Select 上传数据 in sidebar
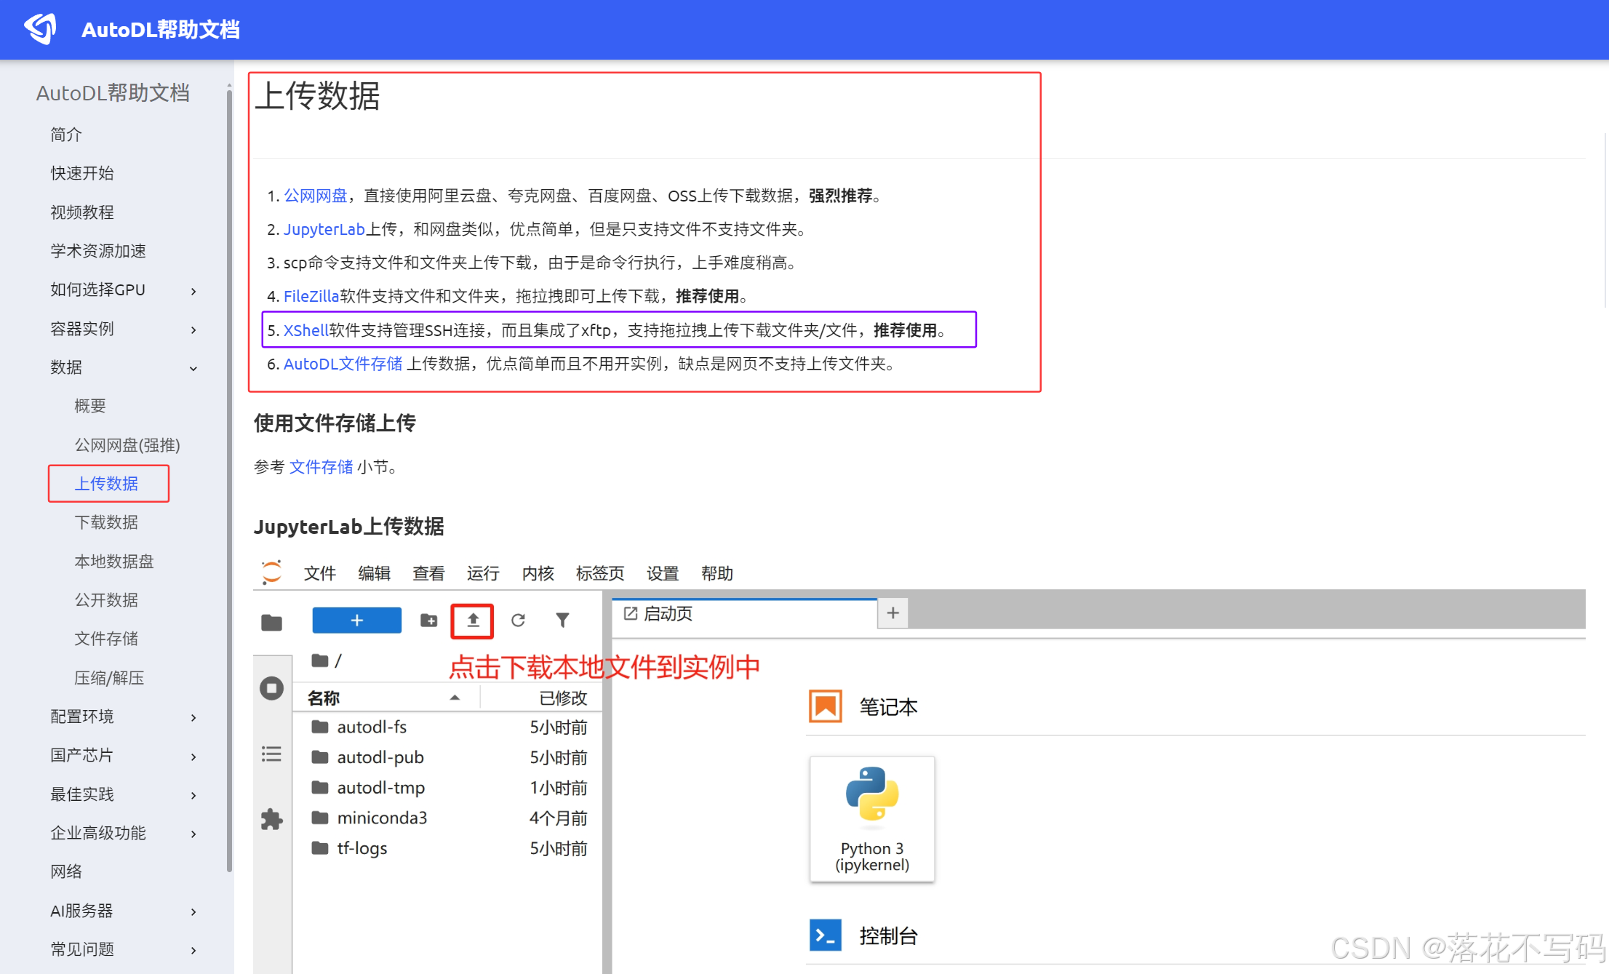 107,484
